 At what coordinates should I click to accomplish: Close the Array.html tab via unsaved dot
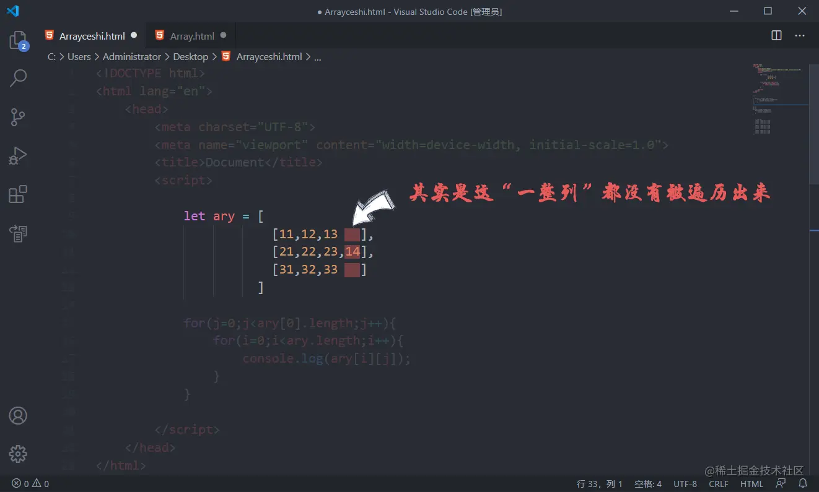tap(223, 36)
